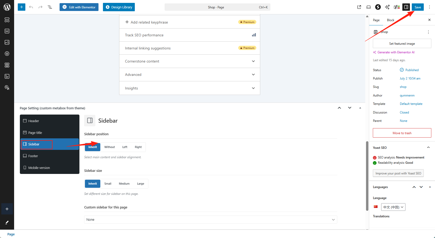Open the Custom sidebar dropdown
This screenshot has width=435, height=238.
click(210, 219)
